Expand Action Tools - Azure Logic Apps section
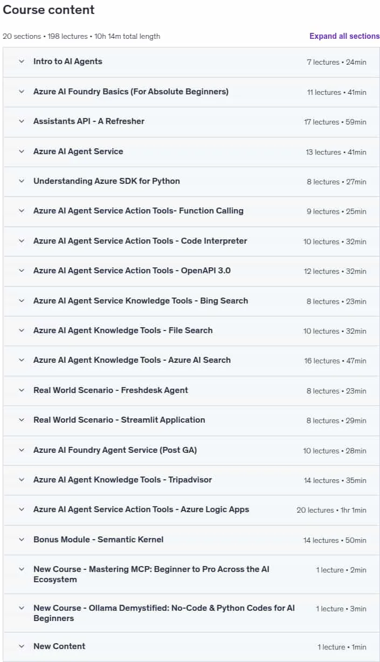Viewport: 380px width, 662px height. coord(191,510)
